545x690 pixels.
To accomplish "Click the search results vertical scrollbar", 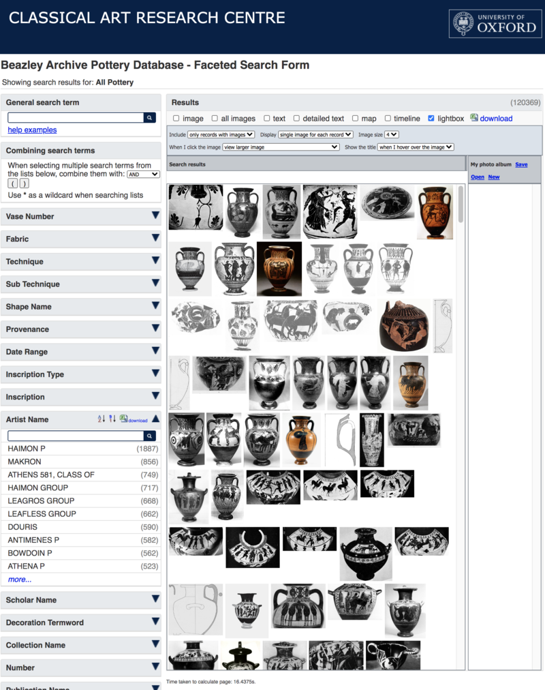I will click(461, 203).
